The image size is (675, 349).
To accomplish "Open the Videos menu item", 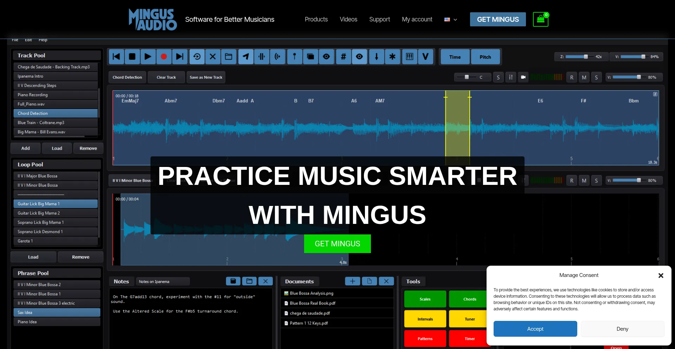I will click(x=348, y=19).
